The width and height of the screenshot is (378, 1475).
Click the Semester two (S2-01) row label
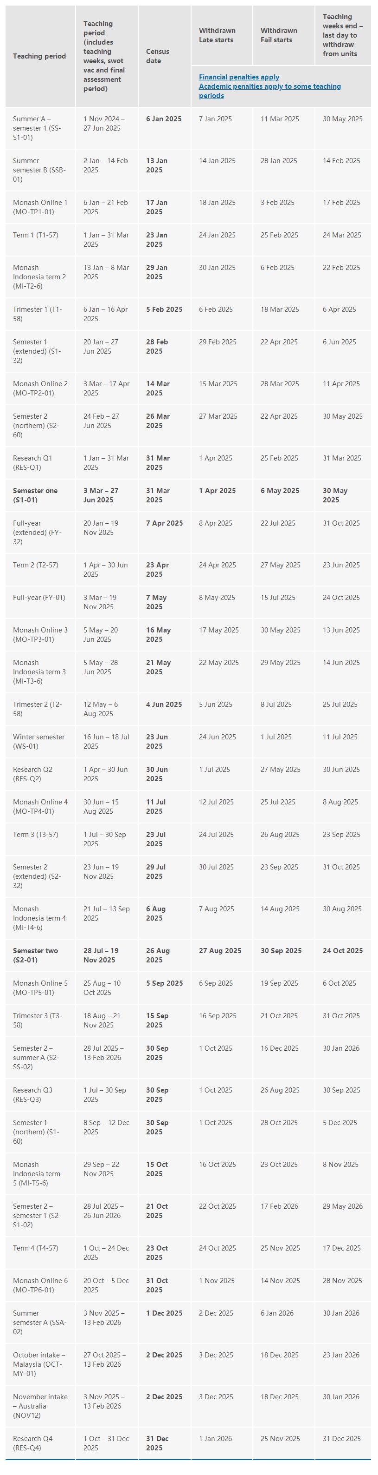35,955
